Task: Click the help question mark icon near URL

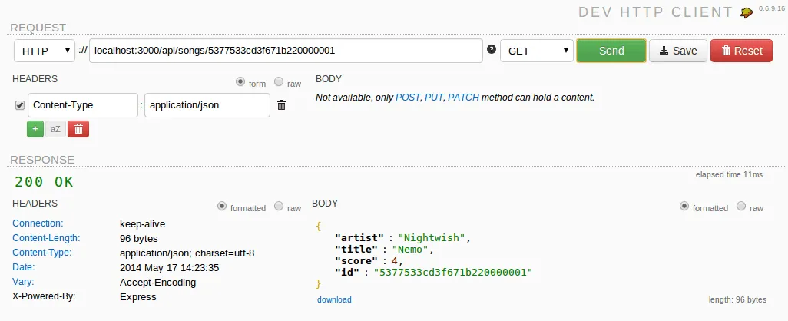Action: pyautogui.click(x=492, y=50)
